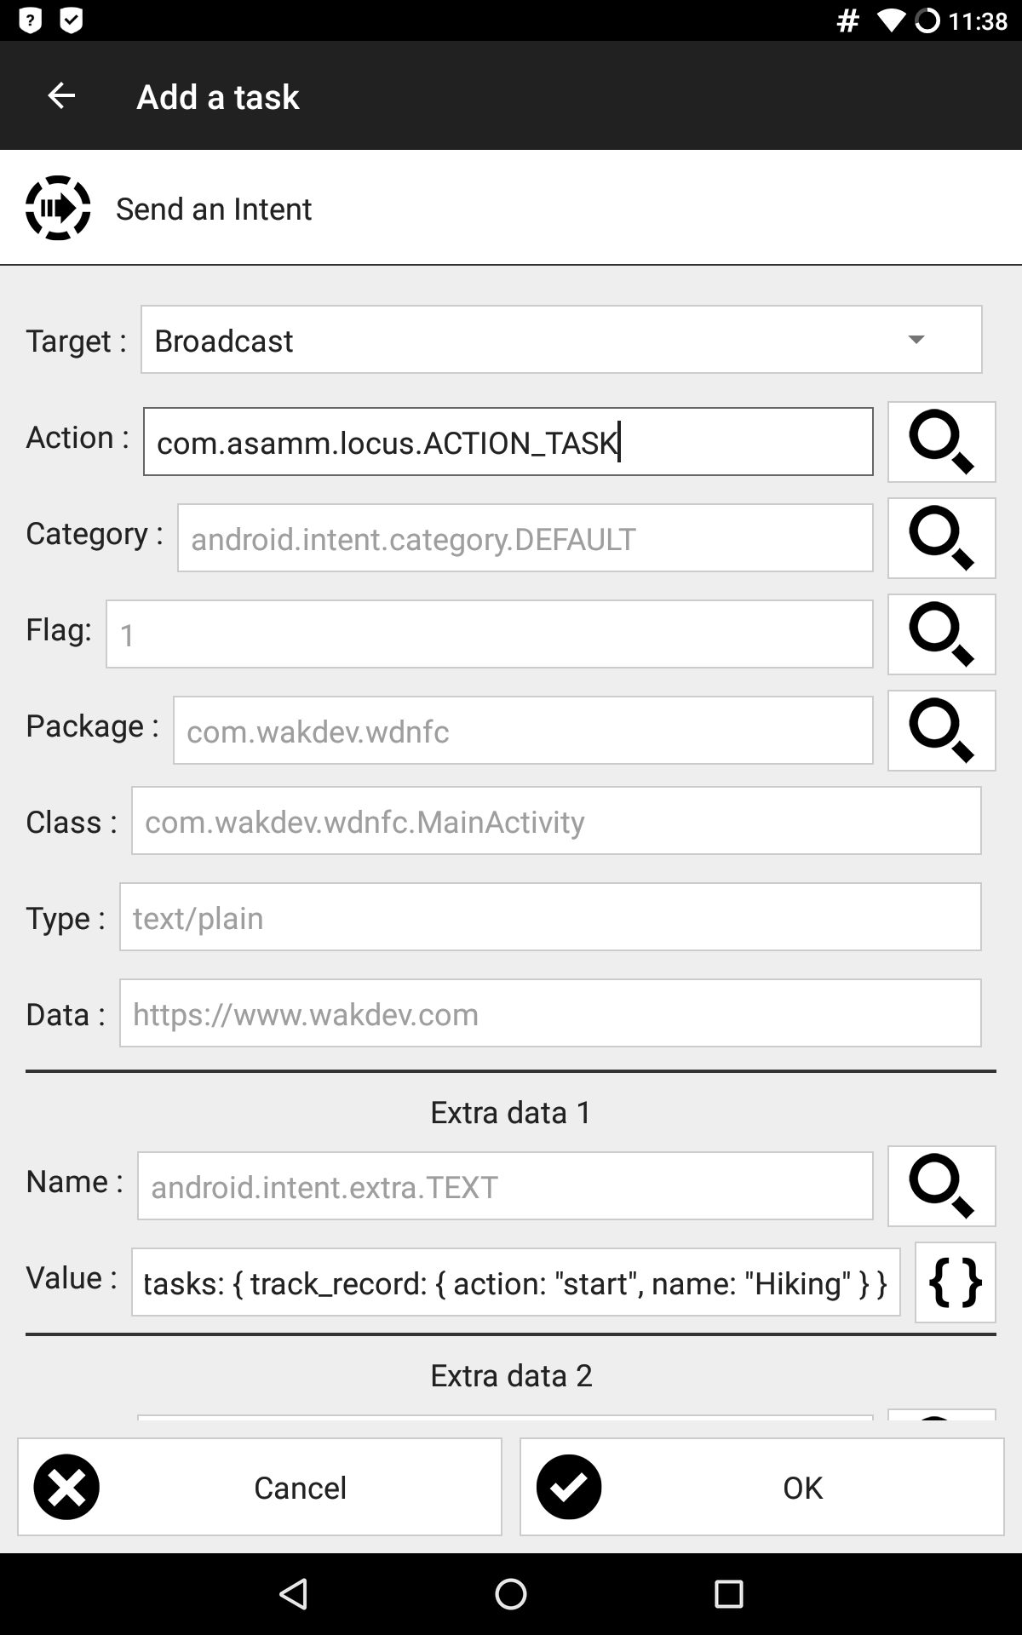1022x1635 pixels.
Task: Insert variable with curly braces button
Action: tap(955, 1282)
